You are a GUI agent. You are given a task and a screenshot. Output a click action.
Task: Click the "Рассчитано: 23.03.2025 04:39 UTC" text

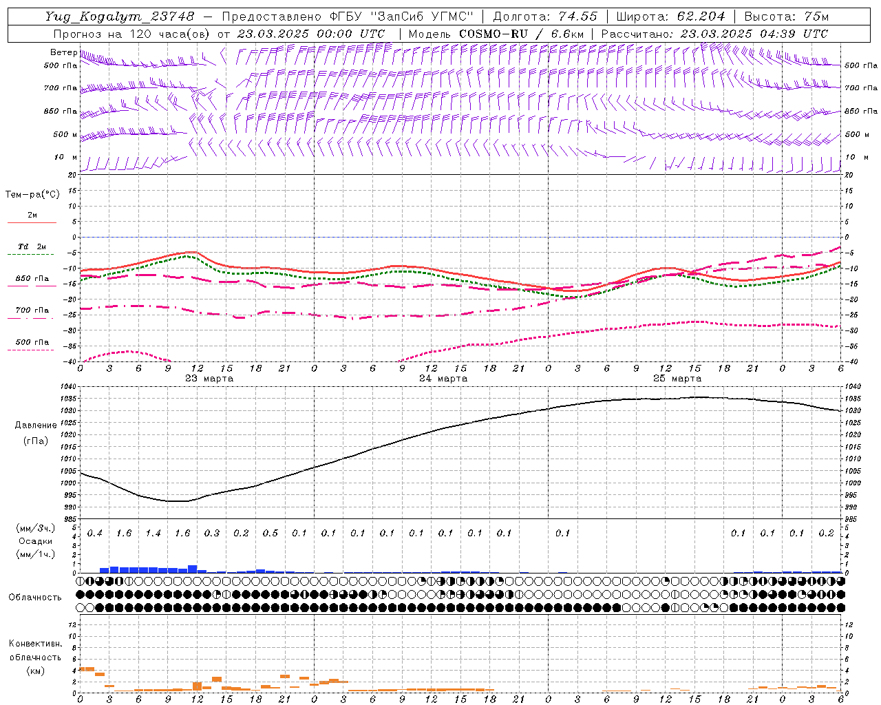[x=714, y=34]
